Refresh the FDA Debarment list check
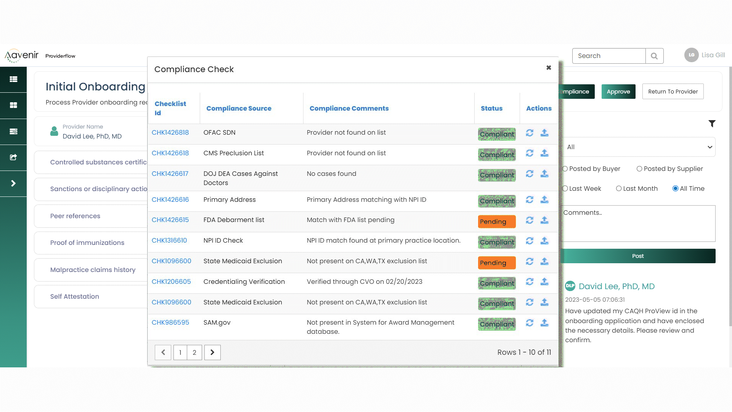 pos(530,220)
